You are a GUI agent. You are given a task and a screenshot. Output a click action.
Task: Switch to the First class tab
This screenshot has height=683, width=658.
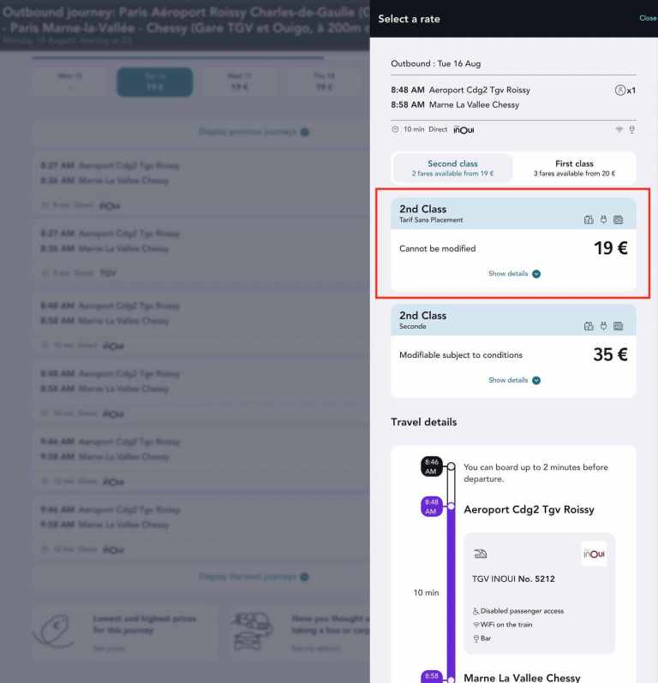pos(574,168)
